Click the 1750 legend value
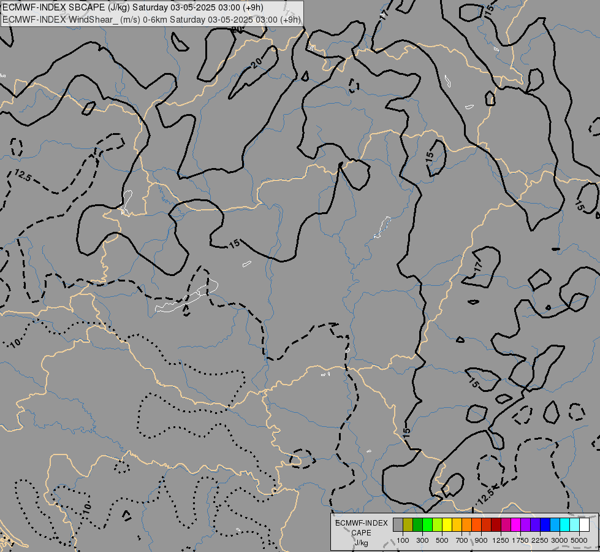600x552 pixels. (520, 540)
